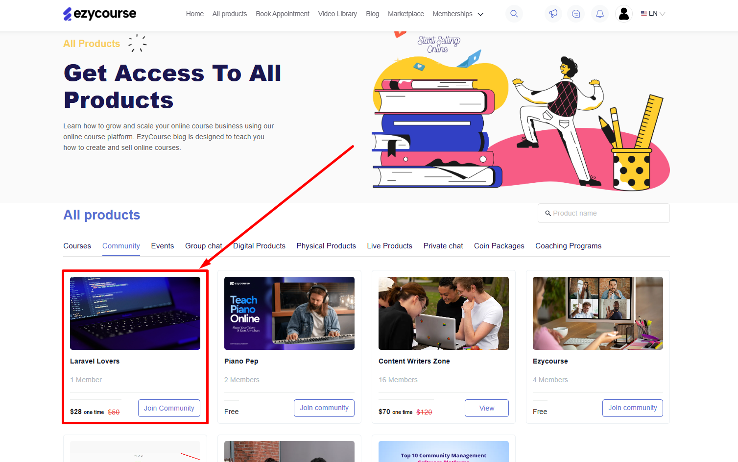
Task: Click the '16 Members' text
Action: click(x=398, y=380)
